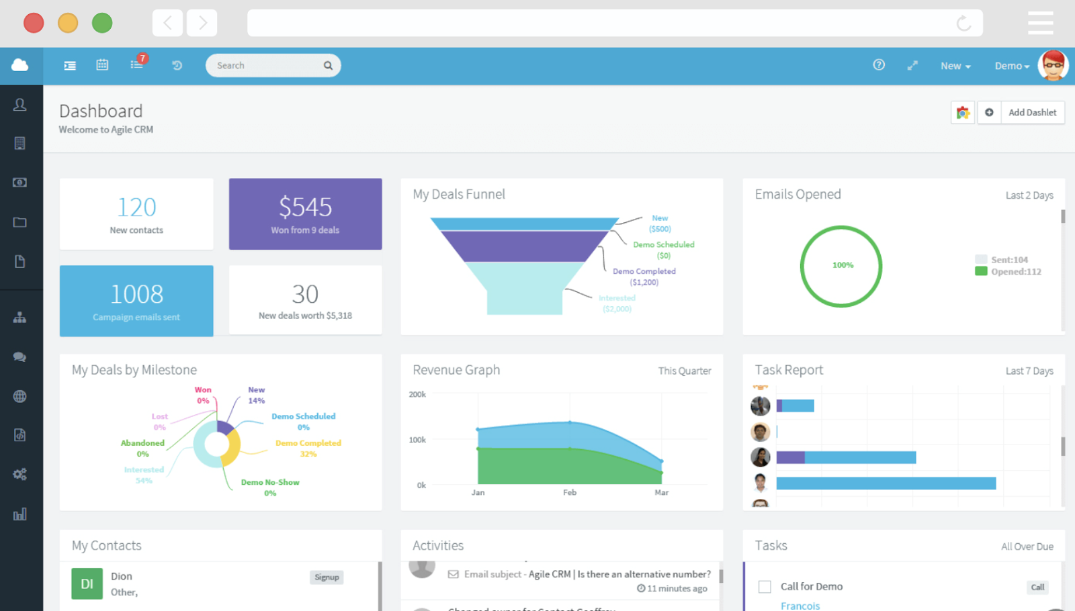Open the calendar icon in top bar
The height and width of the screenshot is (611, 1075).
(x=102, y=65)
